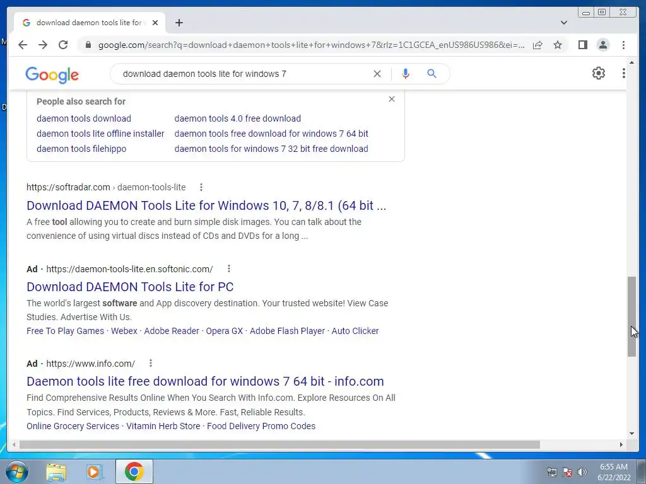Viewport: 646px width, 484px height.
Task: Open Google quick settings gear
Action: click(x=599, y=73)
